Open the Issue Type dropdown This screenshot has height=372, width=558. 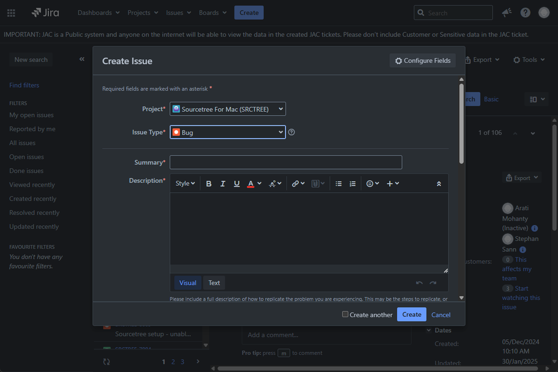pos(228,132)
